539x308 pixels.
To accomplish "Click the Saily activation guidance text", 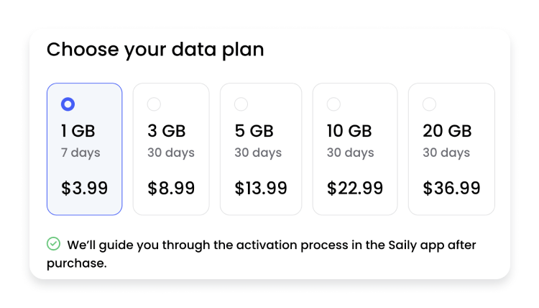I will coord(262,254).
